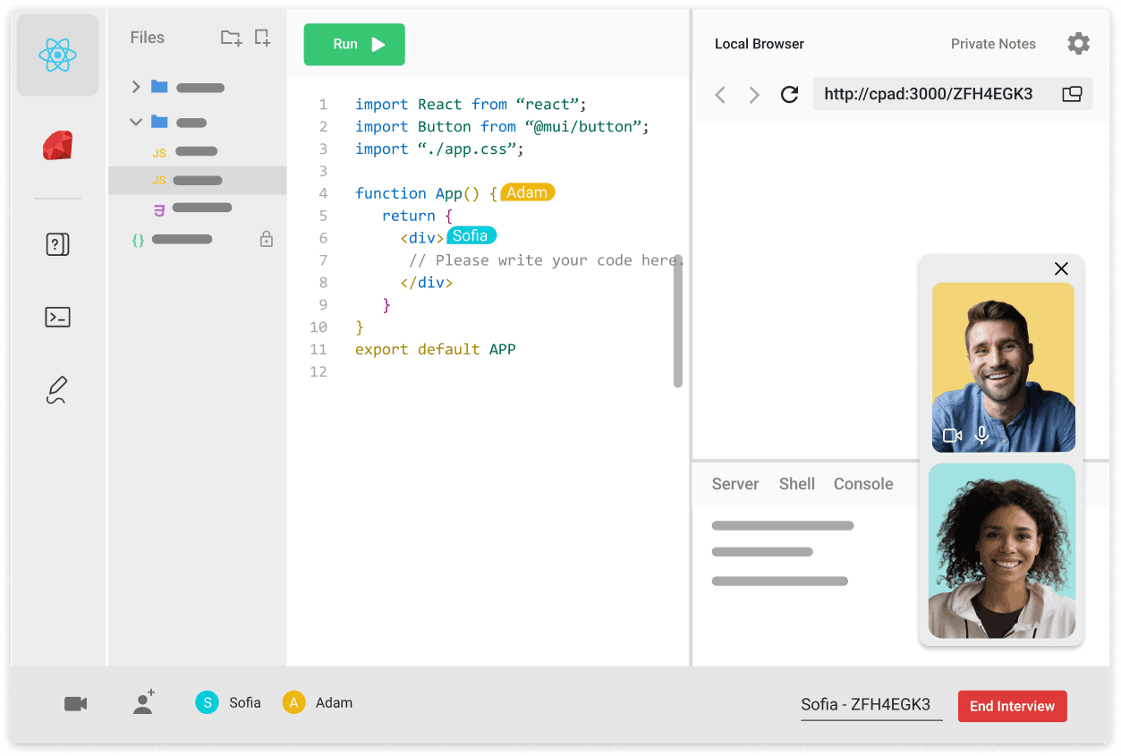Select the React environment icon
The width and height of the screenshot is (1121, 756).
click(57, 55)
